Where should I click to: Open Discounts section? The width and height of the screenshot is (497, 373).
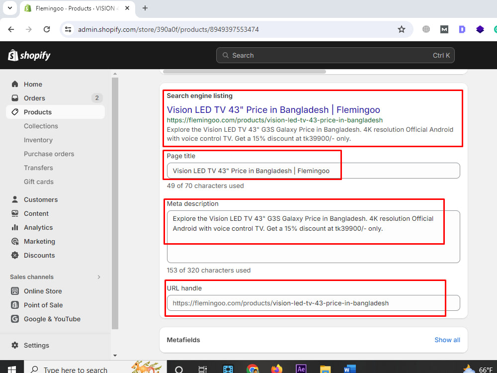click(39, 255)
